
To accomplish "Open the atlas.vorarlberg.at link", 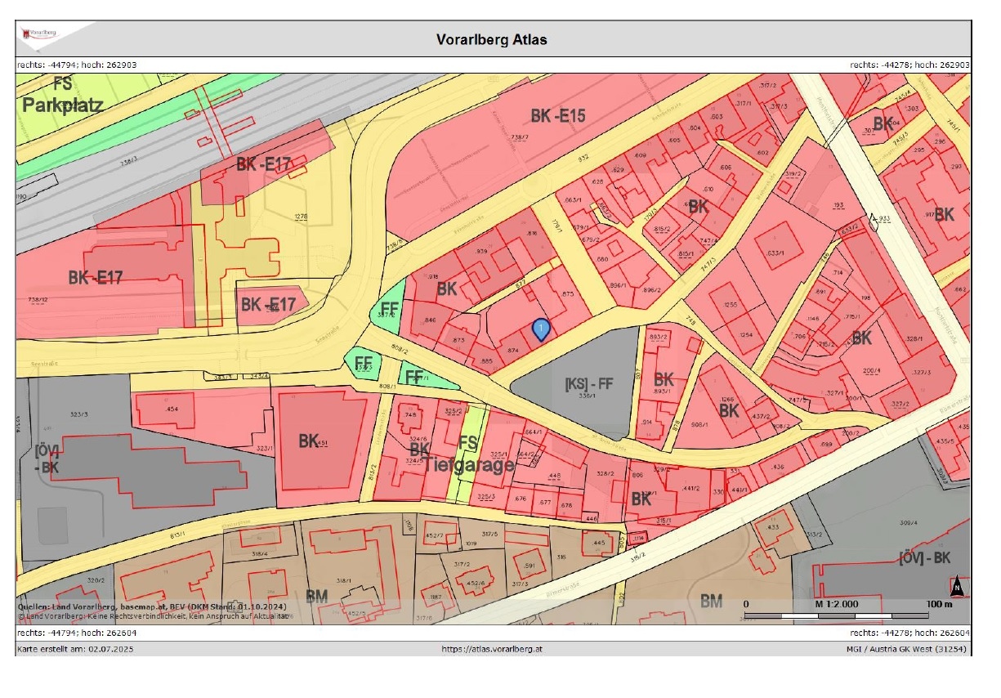I will click(x=492, y=649).
